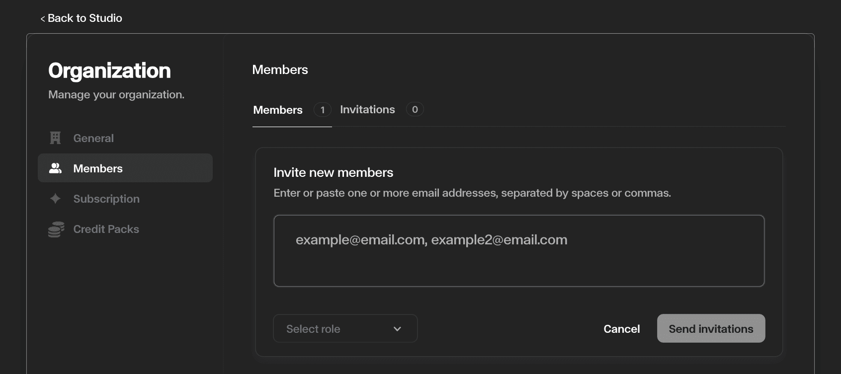Click the back chevron before Back to Studio

(x=42, y=18)
